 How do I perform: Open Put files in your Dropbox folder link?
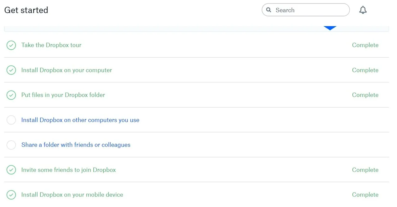(63, 95)
